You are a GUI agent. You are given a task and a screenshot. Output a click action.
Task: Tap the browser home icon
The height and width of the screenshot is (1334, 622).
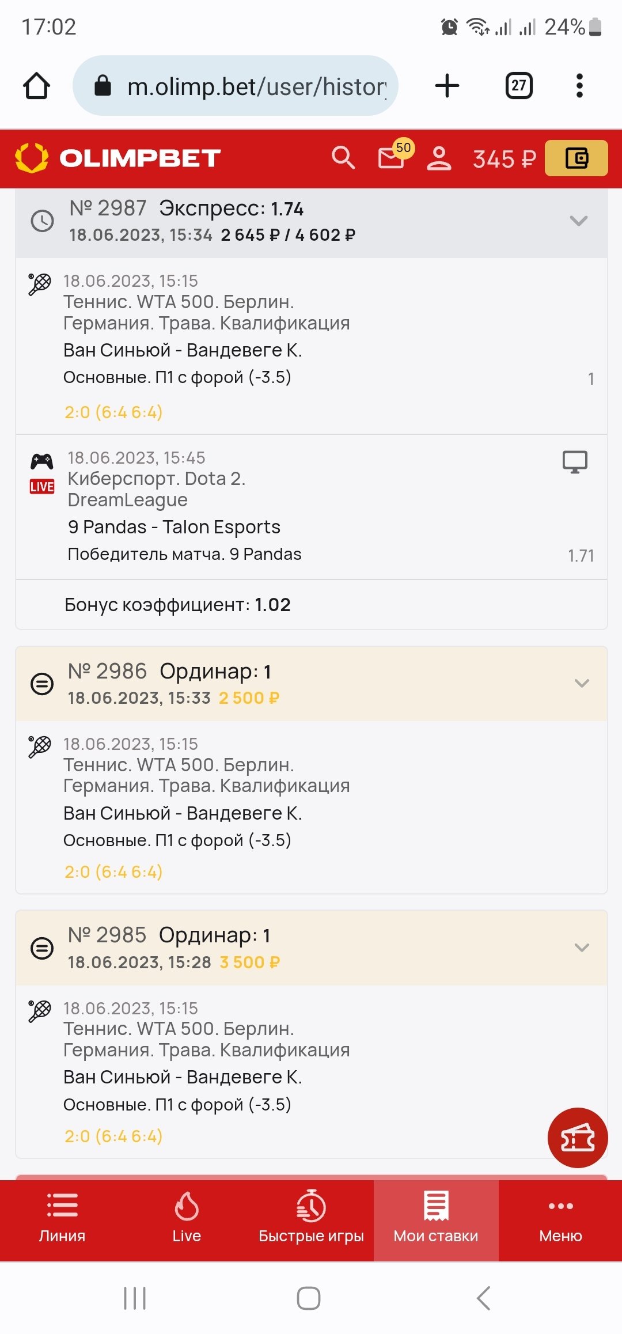click(36, 86)
